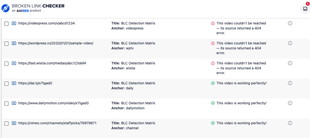Click the Broken Link Checker logo
Screen dimensions: 310x138
click(33, 8)
